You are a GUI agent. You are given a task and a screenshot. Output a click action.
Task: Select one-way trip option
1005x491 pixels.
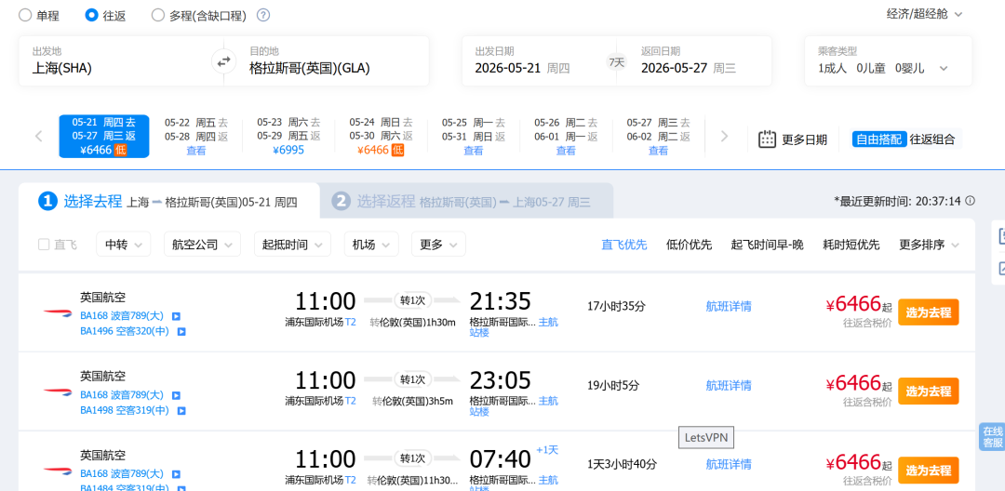pyautogui.click(x=39, y=16)
